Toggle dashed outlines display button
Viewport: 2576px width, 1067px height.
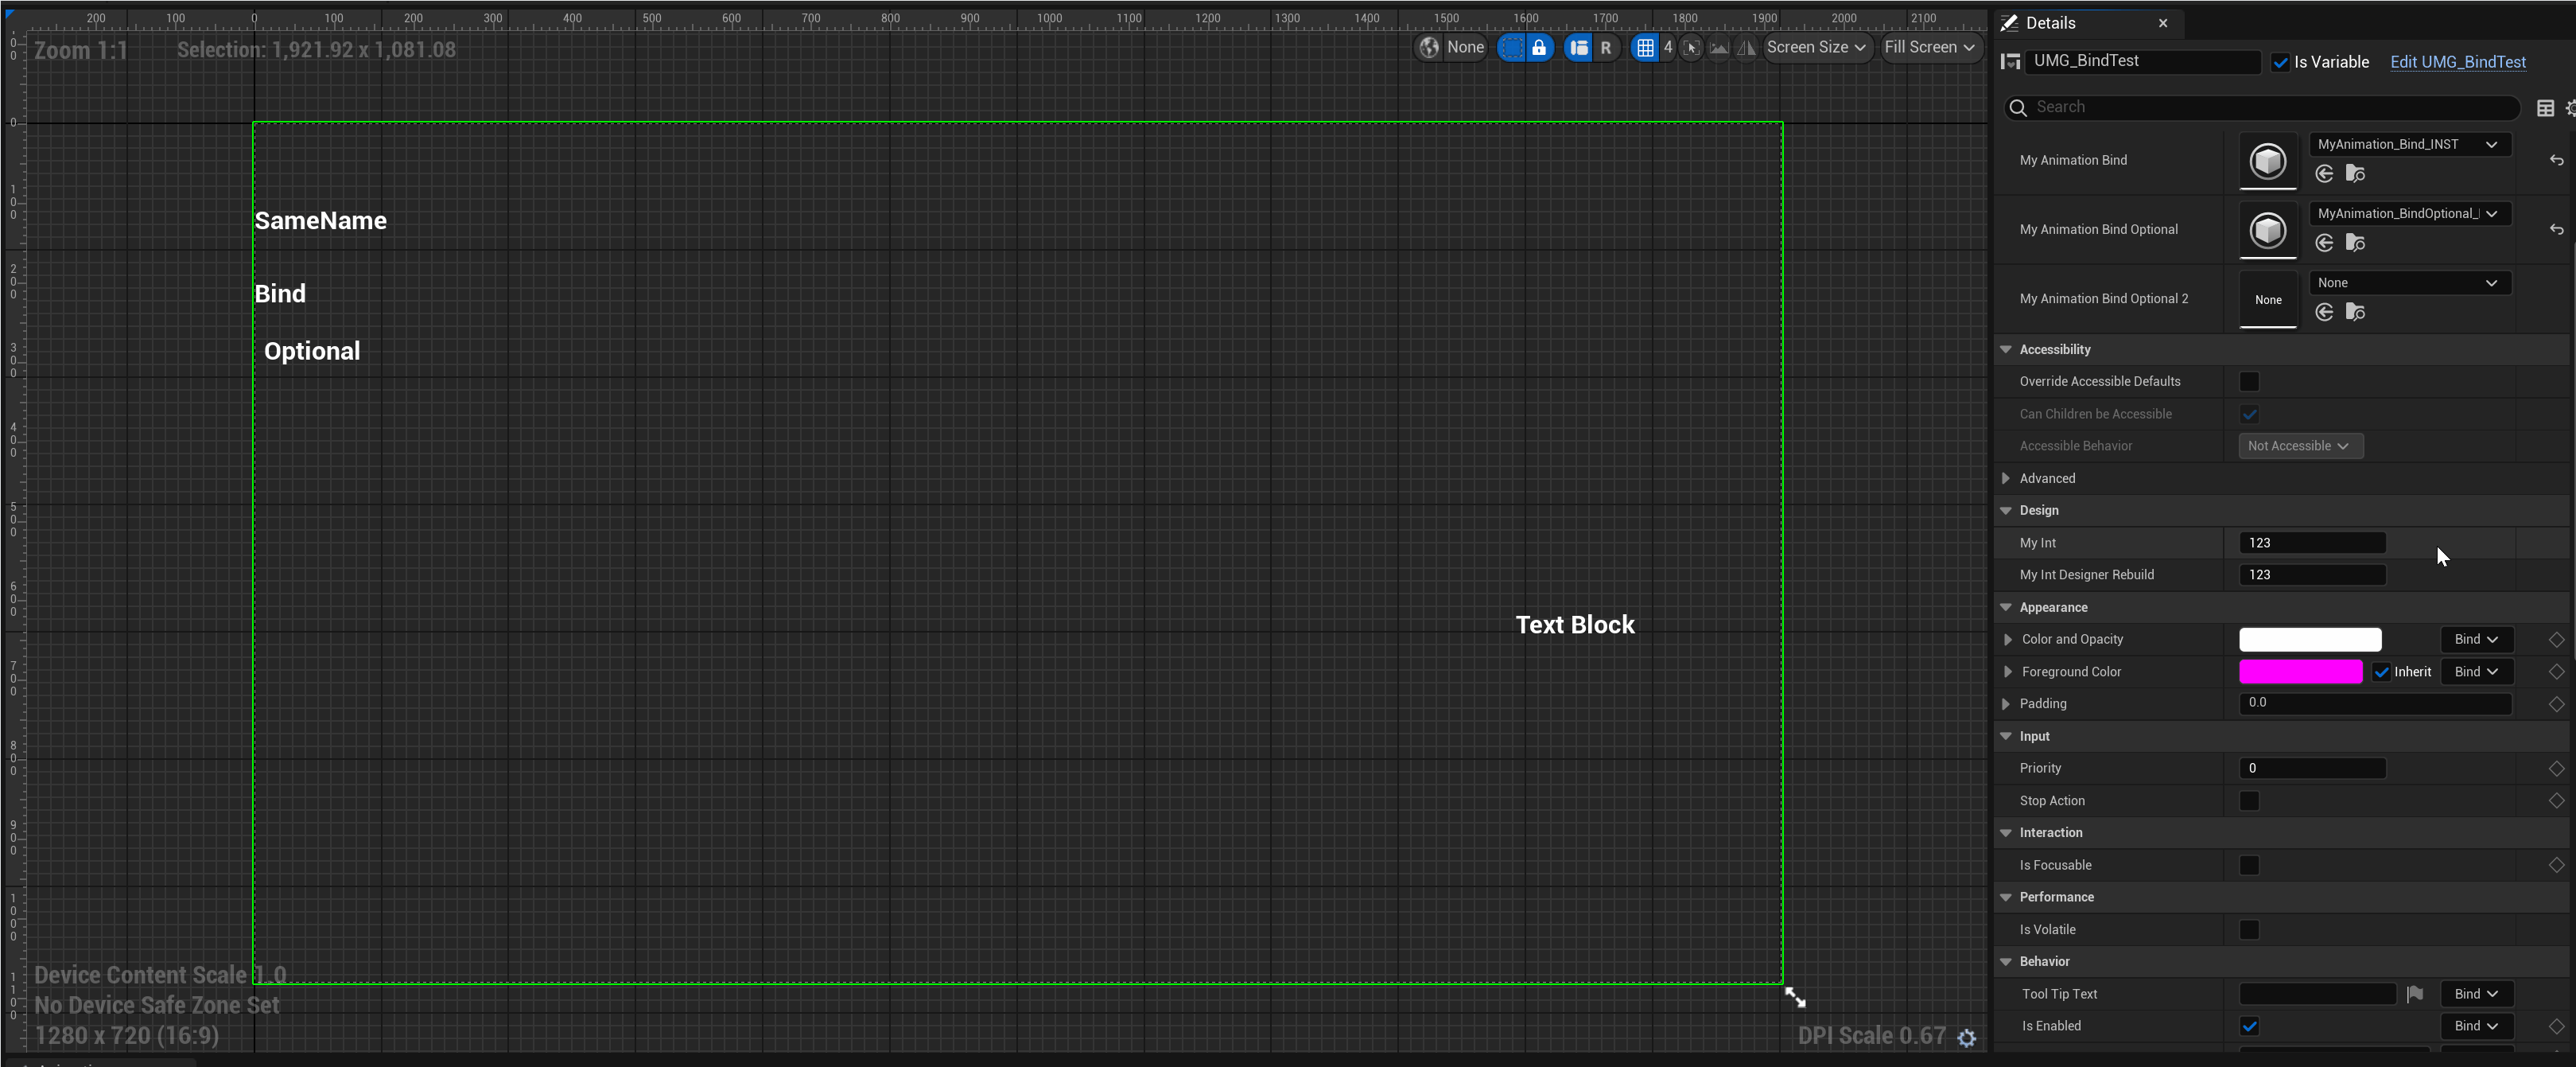1512,47
